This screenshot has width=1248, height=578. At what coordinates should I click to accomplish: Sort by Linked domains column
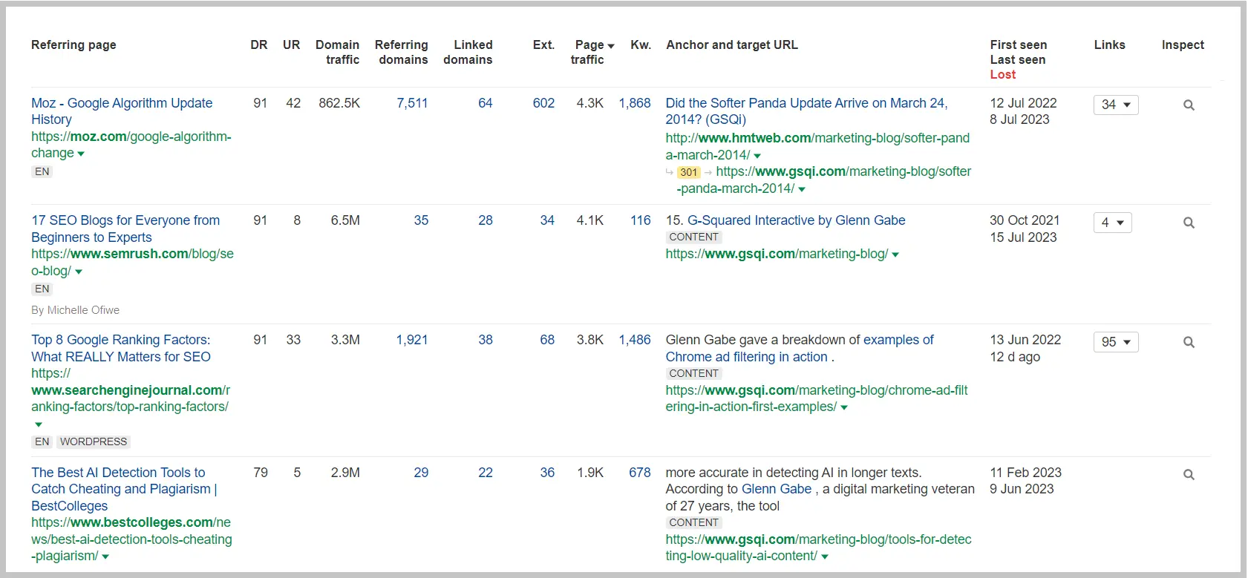pyautogui.click(x=468, y=52)
